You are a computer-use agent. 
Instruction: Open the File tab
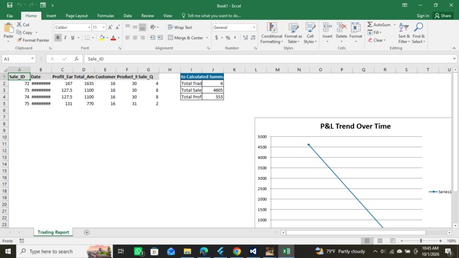(x=10, y=16)
